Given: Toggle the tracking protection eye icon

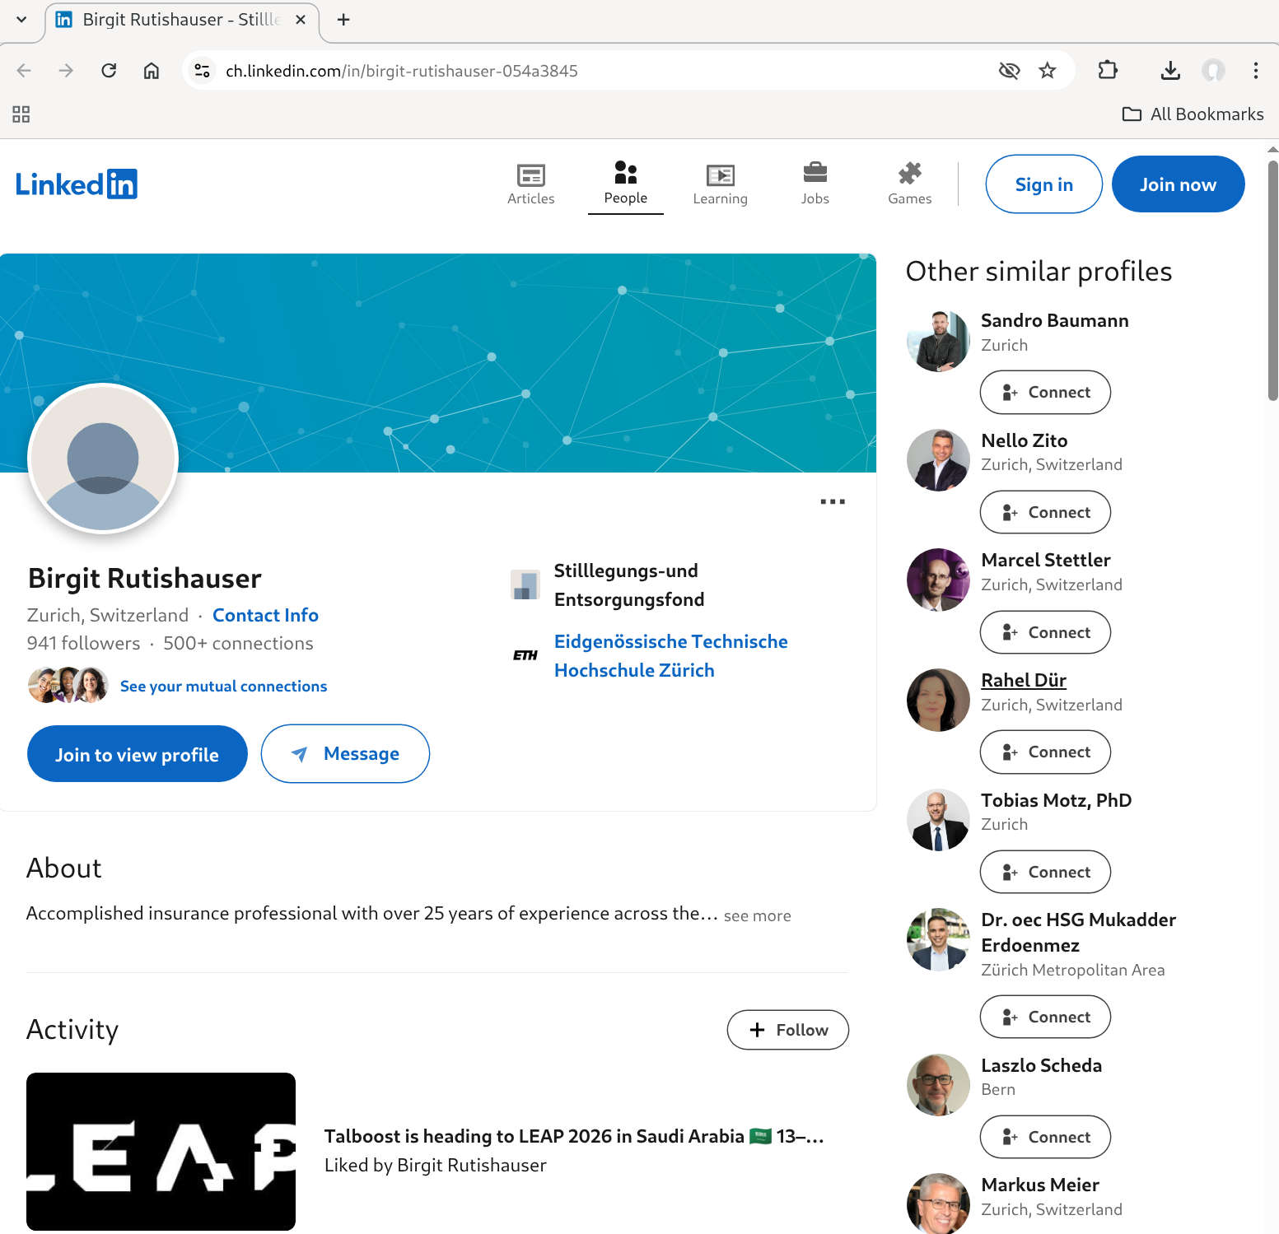Looking at the screenshot, I should point(1009,71).
